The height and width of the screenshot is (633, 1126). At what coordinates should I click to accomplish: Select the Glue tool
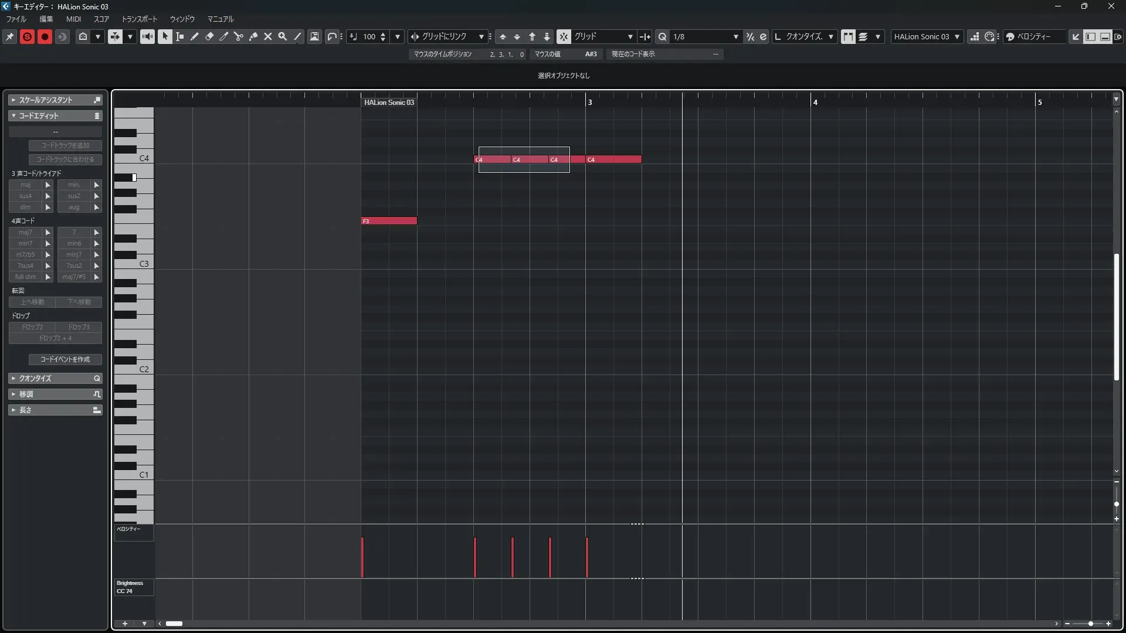point(253,36)
